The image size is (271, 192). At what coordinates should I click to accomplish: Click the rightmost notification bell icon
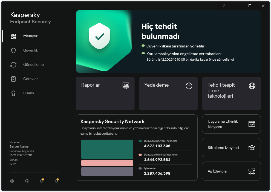click(x=56, y=181)
